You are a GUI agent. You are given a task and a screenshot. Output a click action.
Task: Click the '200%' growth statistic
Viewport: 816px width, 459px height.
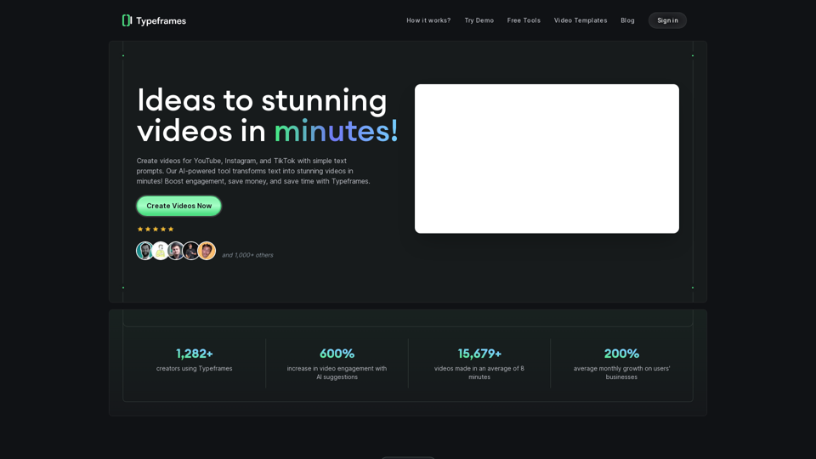(x=621, y=354)
